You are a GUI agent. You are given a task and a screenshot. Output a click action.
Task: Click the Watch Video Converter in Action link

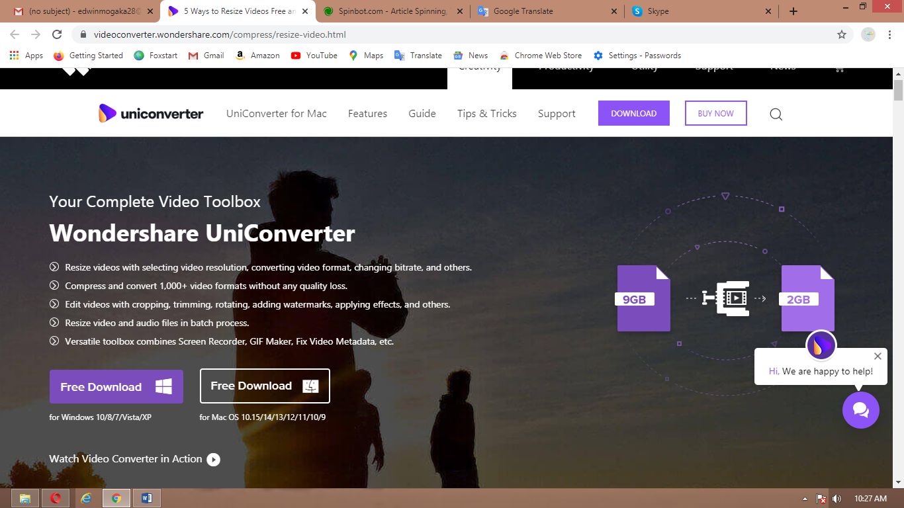click(126, 459)
